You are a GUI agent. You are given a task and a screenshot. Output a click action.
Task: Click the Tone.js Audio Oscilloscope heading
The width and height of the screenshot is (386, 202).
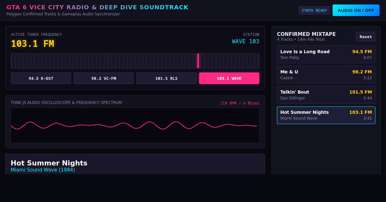[x=66, y=103]
